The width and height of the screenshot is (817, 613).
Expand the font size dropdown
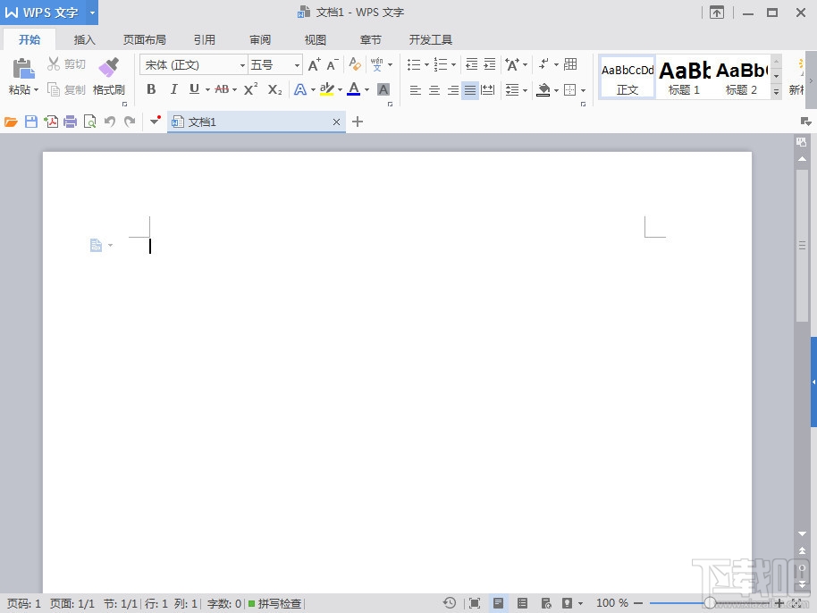click(x=295, y=64)
